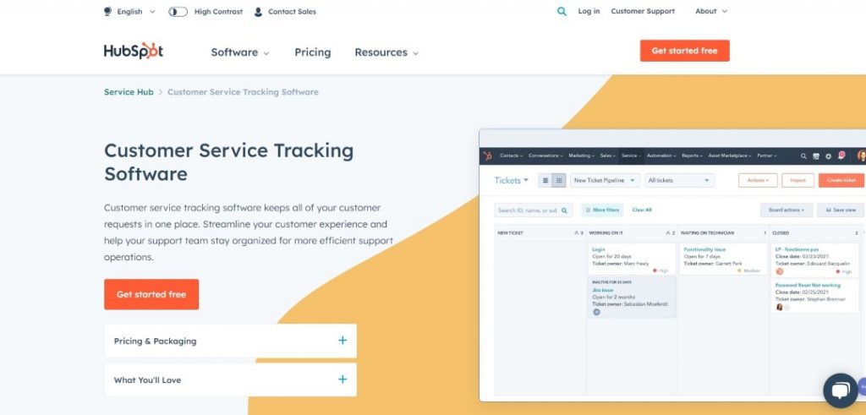Open the Functionality issue ticket card
The height and width of the screenshot is (415, 866).
(723, 260)
